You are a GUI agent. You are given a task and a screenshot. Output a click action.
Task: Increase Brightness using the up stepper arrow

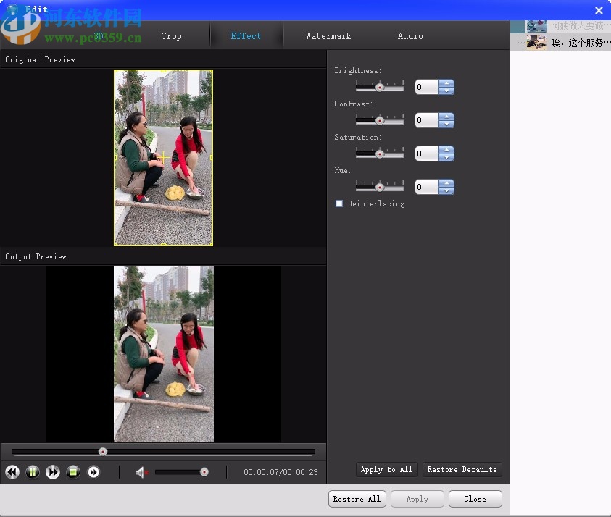tap(447, 83)
